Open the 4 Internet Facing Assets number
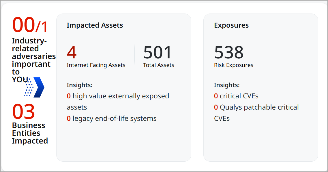 tap(72, 52)
